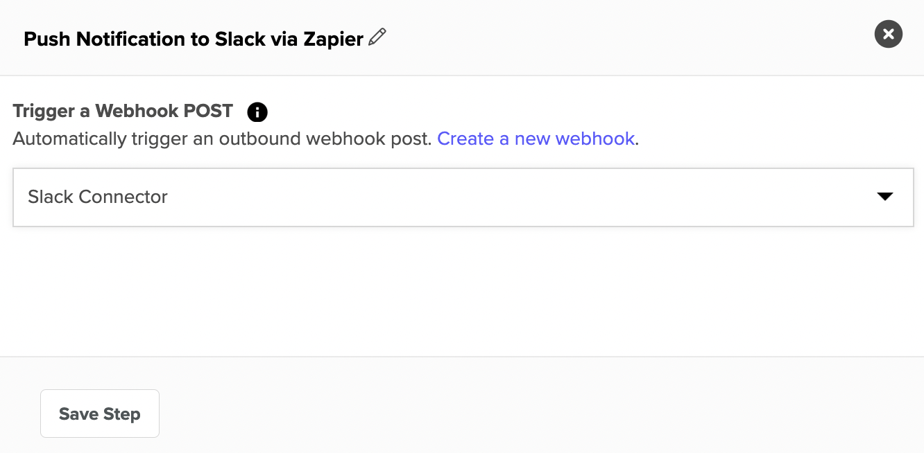The width and height of the screenshot is (924, 453).
Task: Click the Save Step button
Action: point(100,414)
